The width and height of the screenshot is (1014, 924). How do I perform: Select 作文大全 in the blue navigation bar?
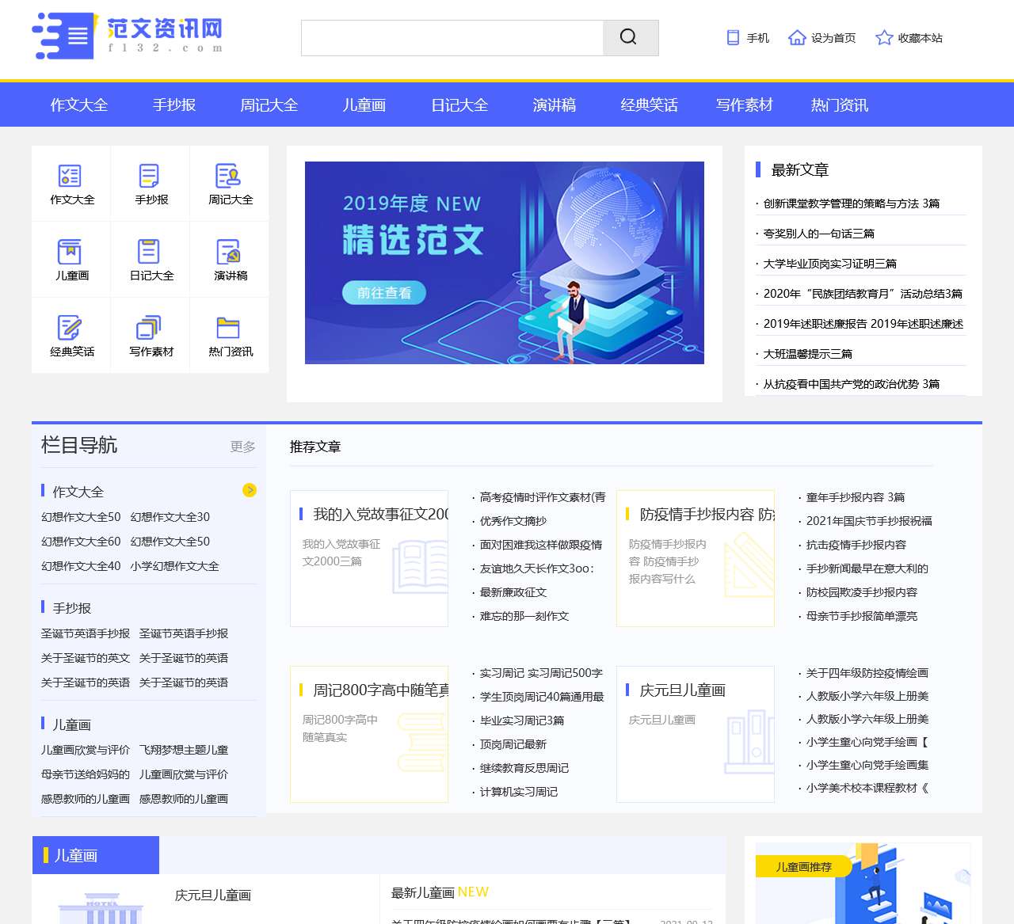pyautogui.click(x=79, y=105)
